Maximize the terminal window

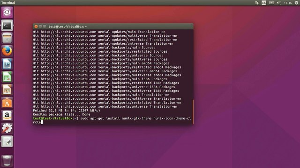pyautogui.click(x=45, y=26)
